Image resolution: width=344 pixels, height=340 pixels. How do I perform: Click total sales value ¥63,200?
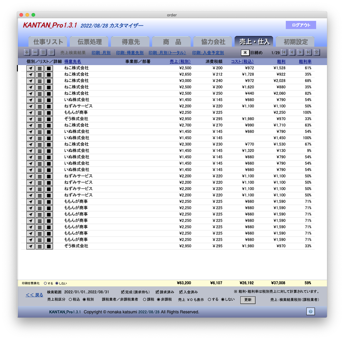184,283
